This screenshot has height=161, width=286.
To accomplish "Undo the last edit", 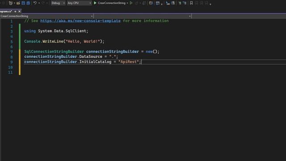I will click(35, 3).
